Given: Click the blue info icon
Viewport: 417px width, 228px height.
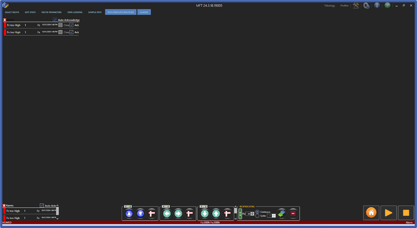Looking at the screenshot, I should 377,5.
